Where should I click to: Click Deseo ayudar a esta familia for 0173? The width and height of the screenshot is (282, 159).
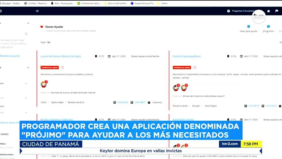145,120
